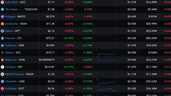The width and height of the screenshot is (171, 96).
Task: Click the Polygon MATIC purple icon
Action: coord(3,17)
